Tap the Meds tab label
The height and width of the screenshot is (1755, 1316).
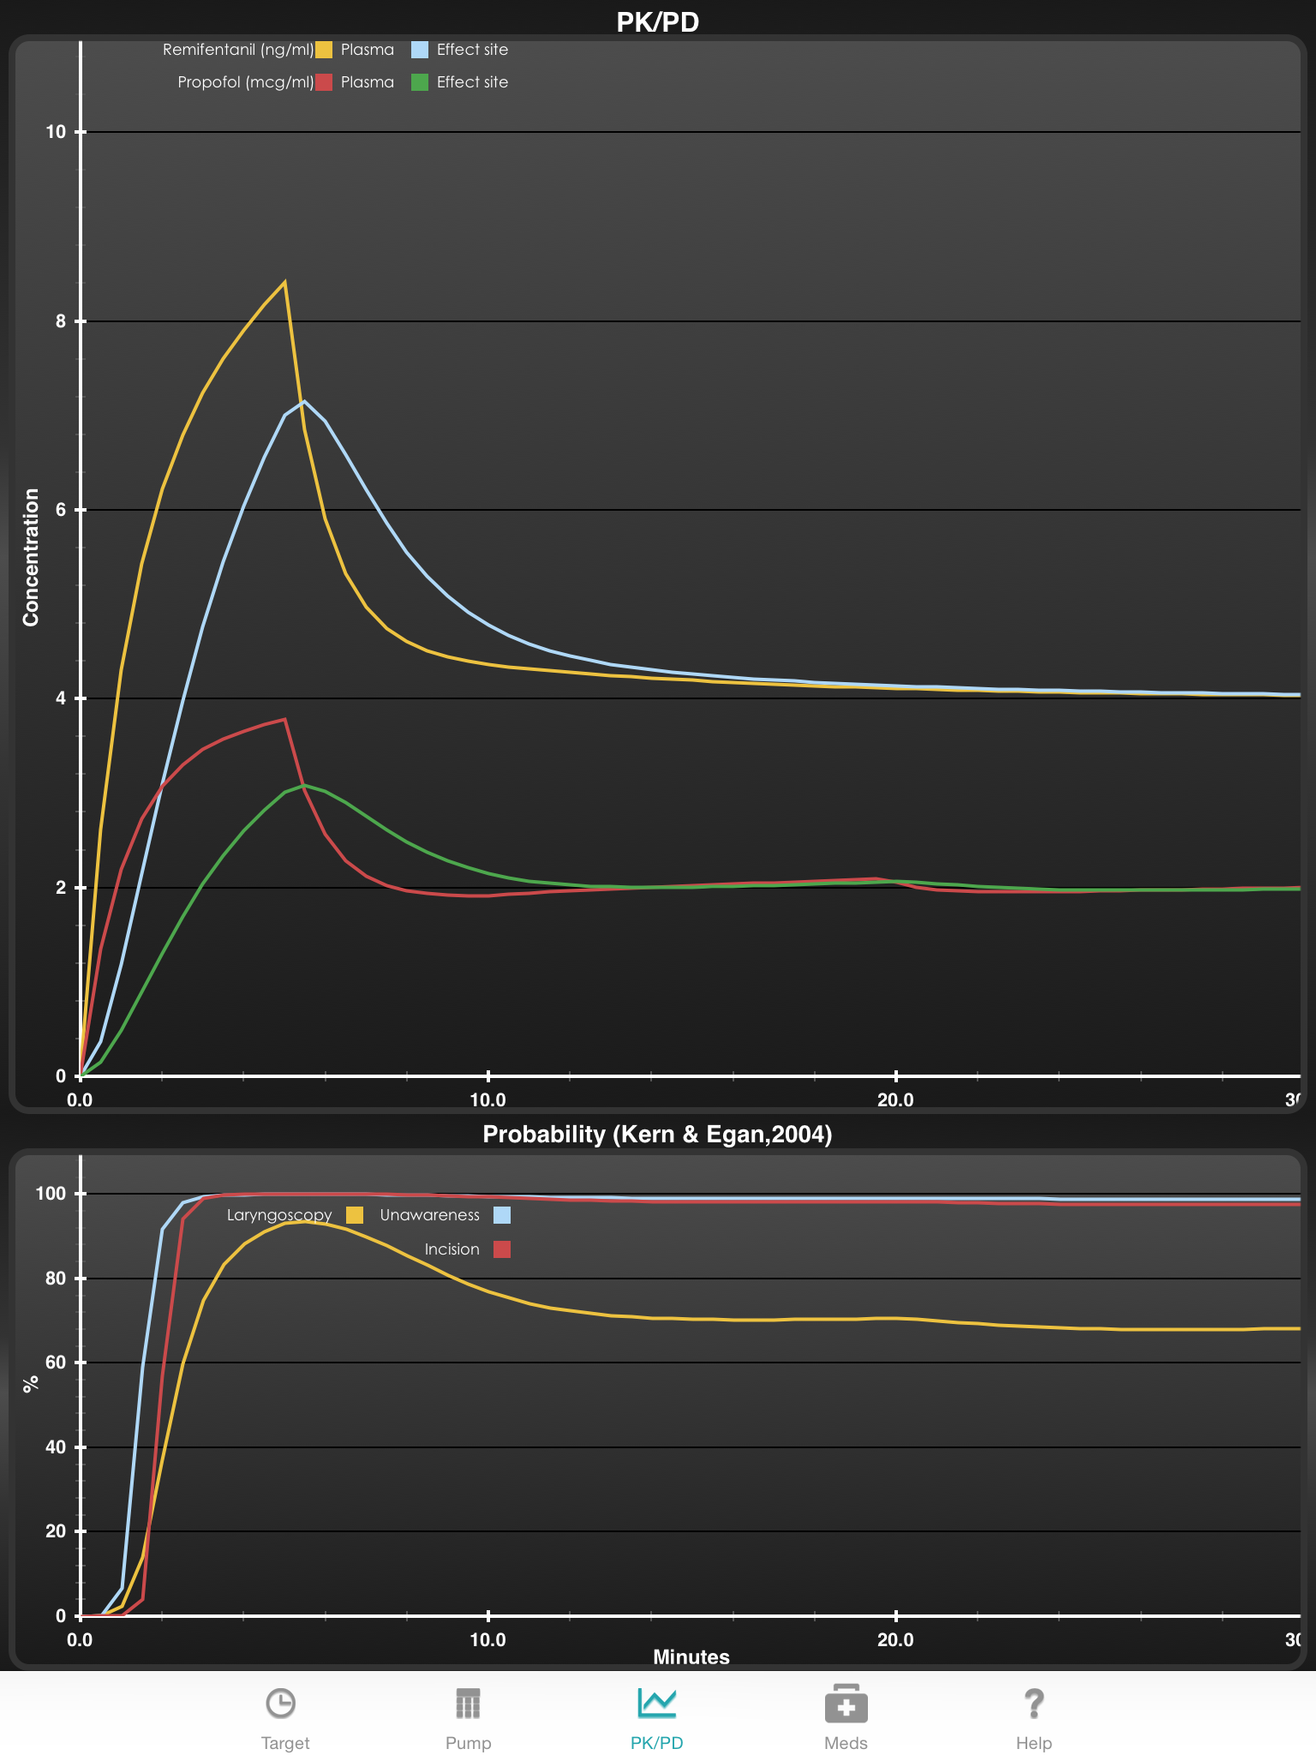pos(846,1743)
